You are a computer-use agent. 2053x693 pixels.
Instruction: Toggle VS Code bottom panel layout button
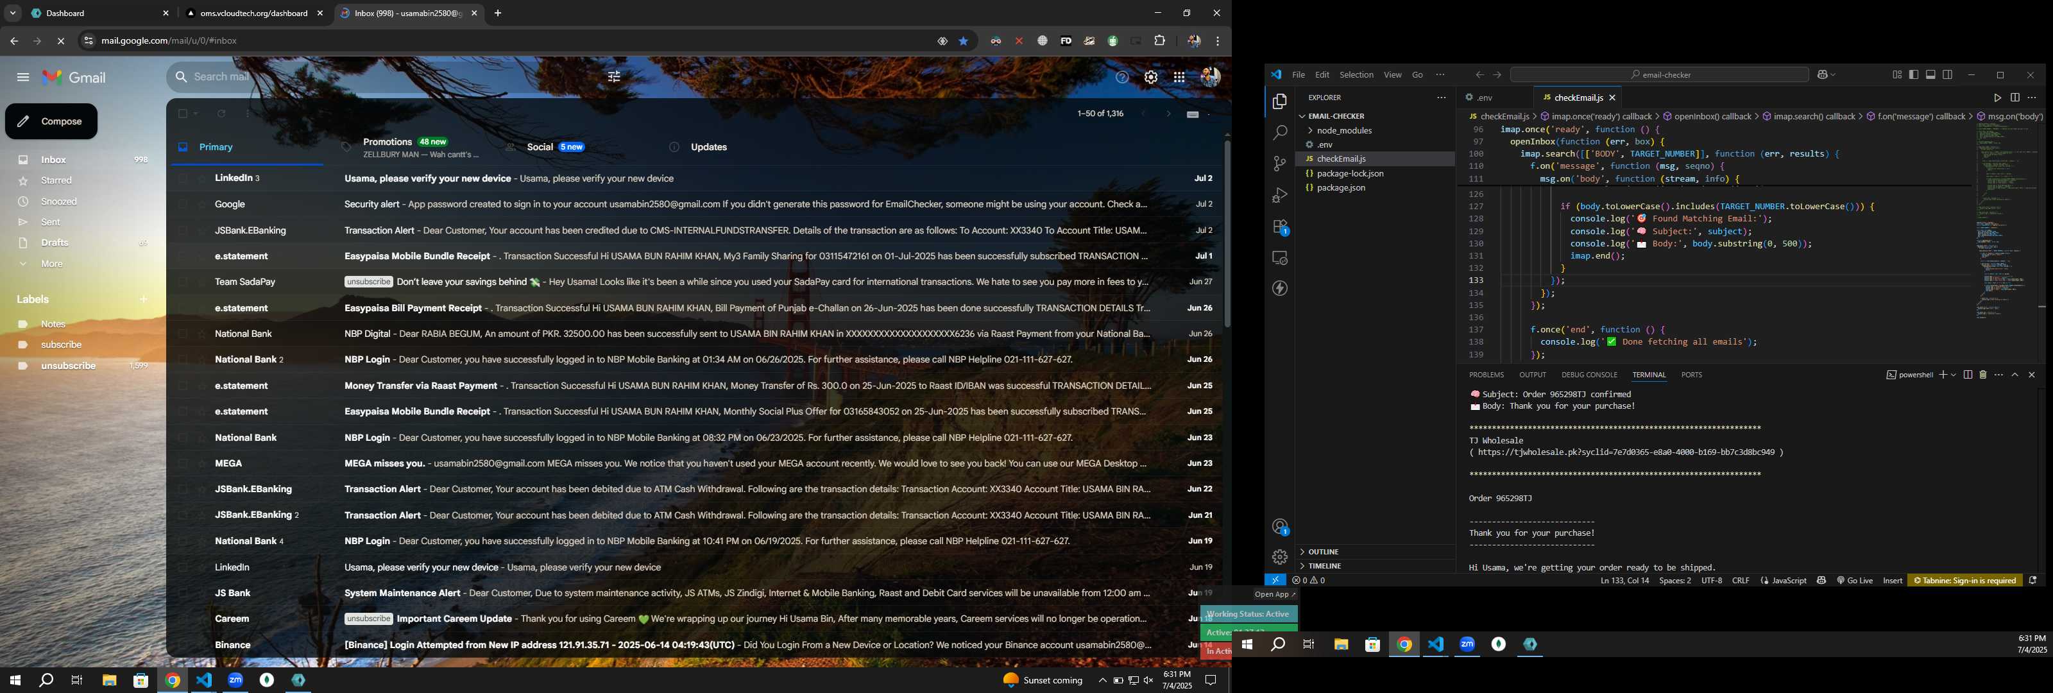click(x=1930, y=75)
